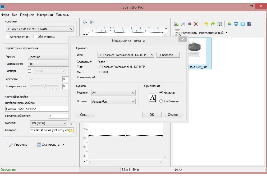Tick the Размер checkbox

(29, 71)
